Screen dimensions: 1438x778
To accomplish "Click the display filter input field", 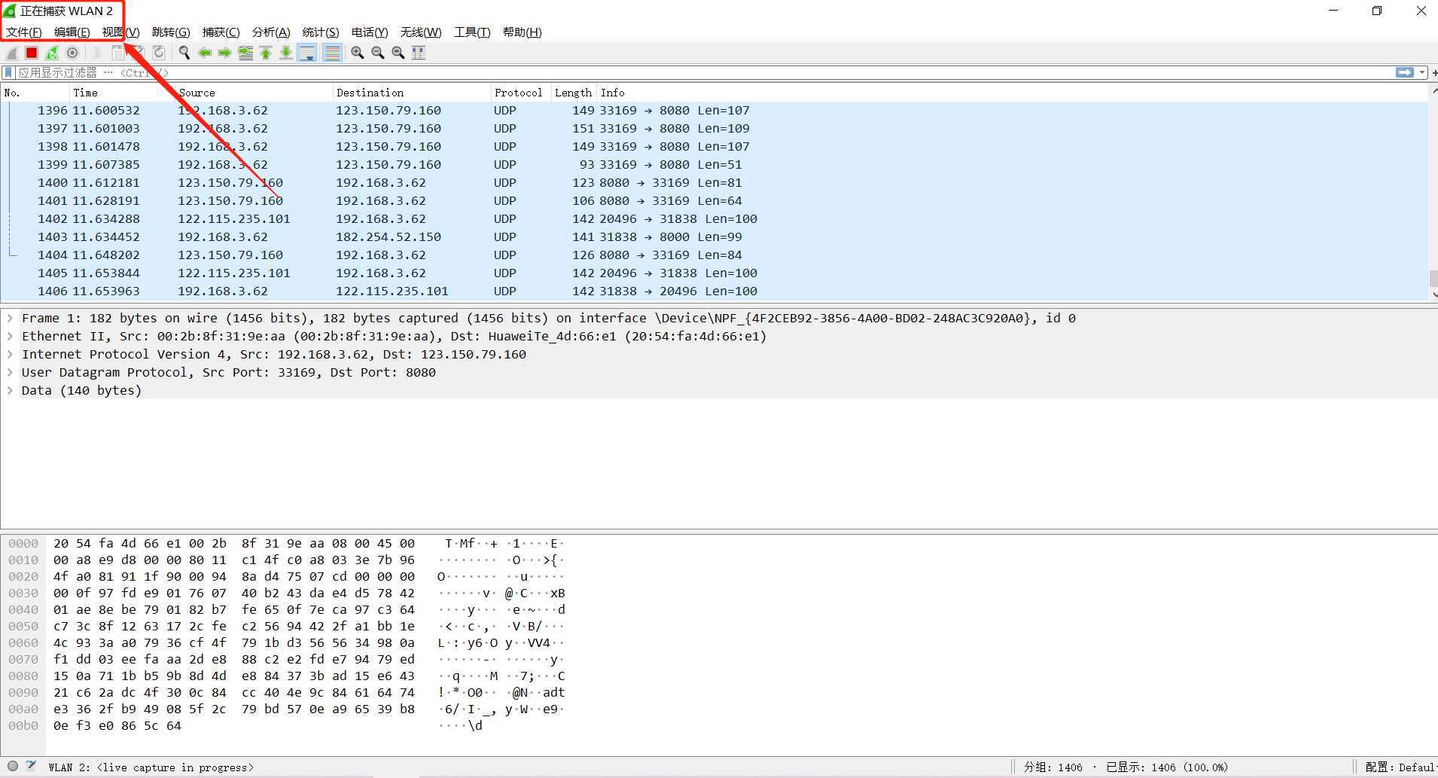I will click(x=704, y=72).
